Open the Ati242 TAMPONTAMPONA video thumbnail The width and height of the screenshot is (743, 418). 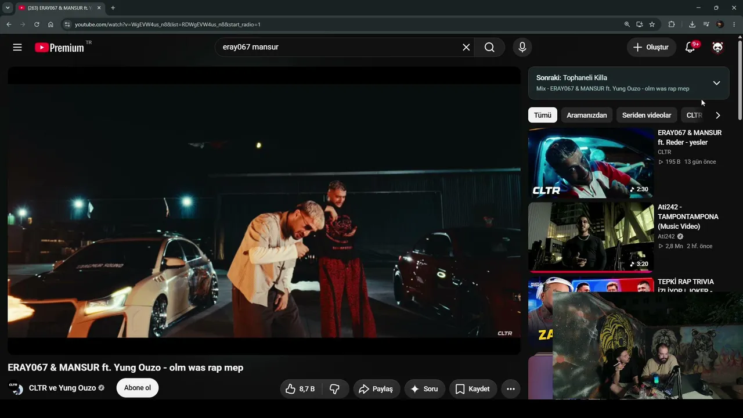pyautogui.click(x=591, y=237)
